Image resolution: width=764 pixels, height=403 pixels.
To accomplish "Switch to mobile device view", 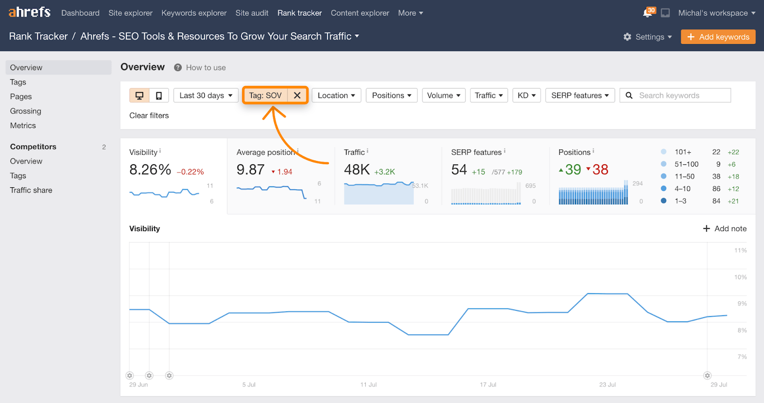I will point(159,95).
